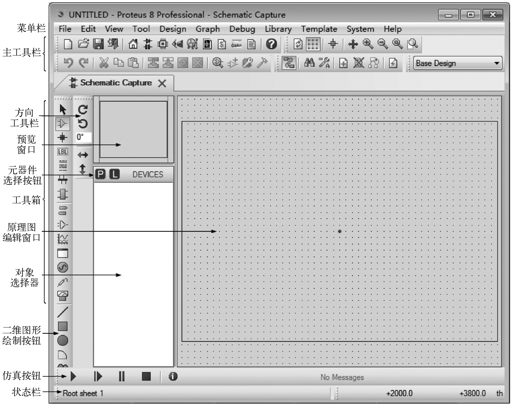Screen dimensions: 511x405
Task: Open the Debug menu
Action: (x=242, y=29)
